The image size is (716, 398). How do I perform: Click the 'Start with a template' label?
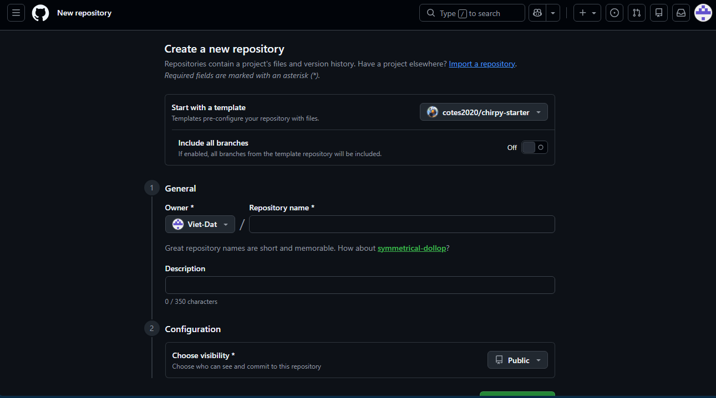coord(209,107)
